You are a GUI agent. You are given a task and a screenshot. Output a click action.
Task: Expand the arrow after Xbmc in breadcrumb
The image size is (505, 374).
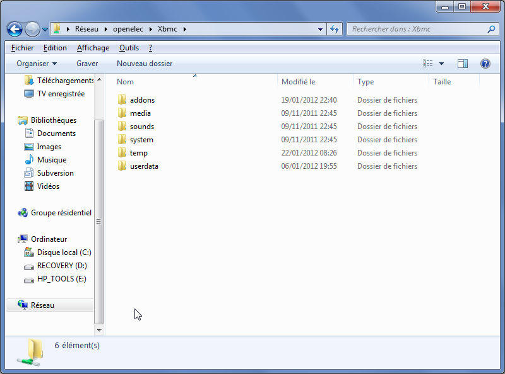tap(184, 29)
